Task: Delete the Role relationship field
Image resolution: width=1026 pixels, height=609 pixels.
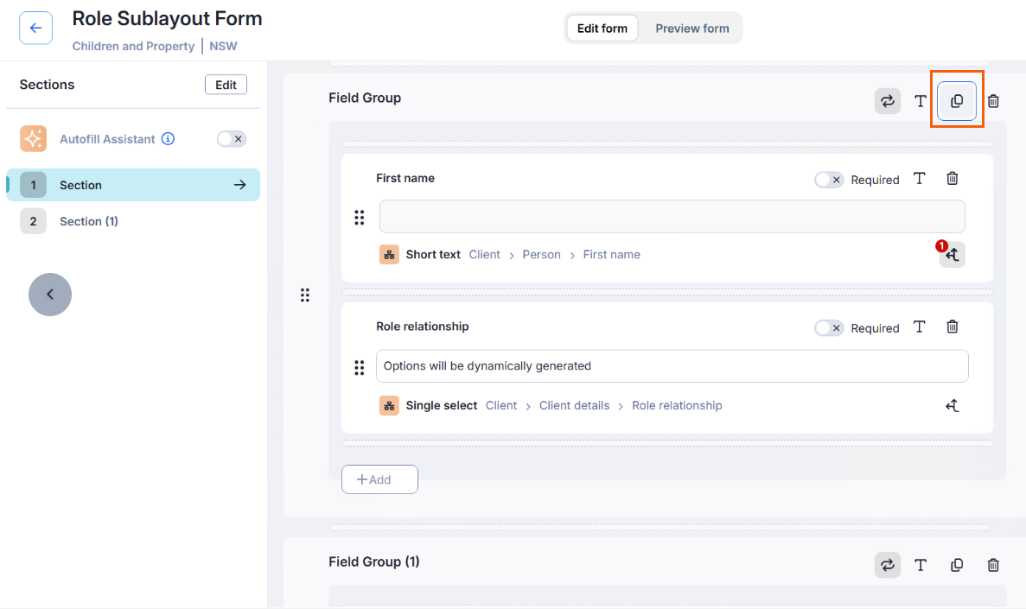Action: click(x=952, y=327)
